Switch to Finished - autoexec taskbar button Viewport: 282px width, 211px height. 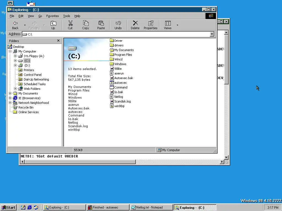[108, 207]
